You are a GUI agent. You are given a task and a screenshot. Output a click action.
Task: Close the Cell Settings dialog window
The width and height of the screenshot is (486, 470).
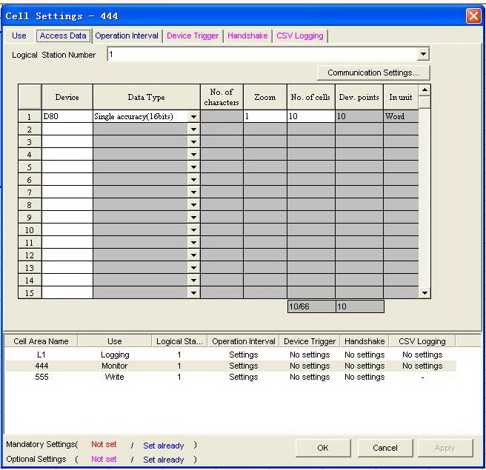click(x=473, y=16)
